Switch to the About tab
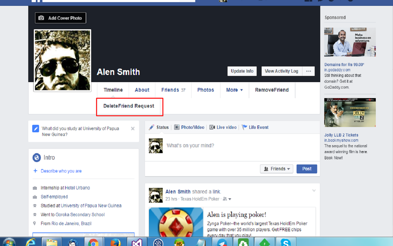Screen dimensions: 393x246 (142, 90)
